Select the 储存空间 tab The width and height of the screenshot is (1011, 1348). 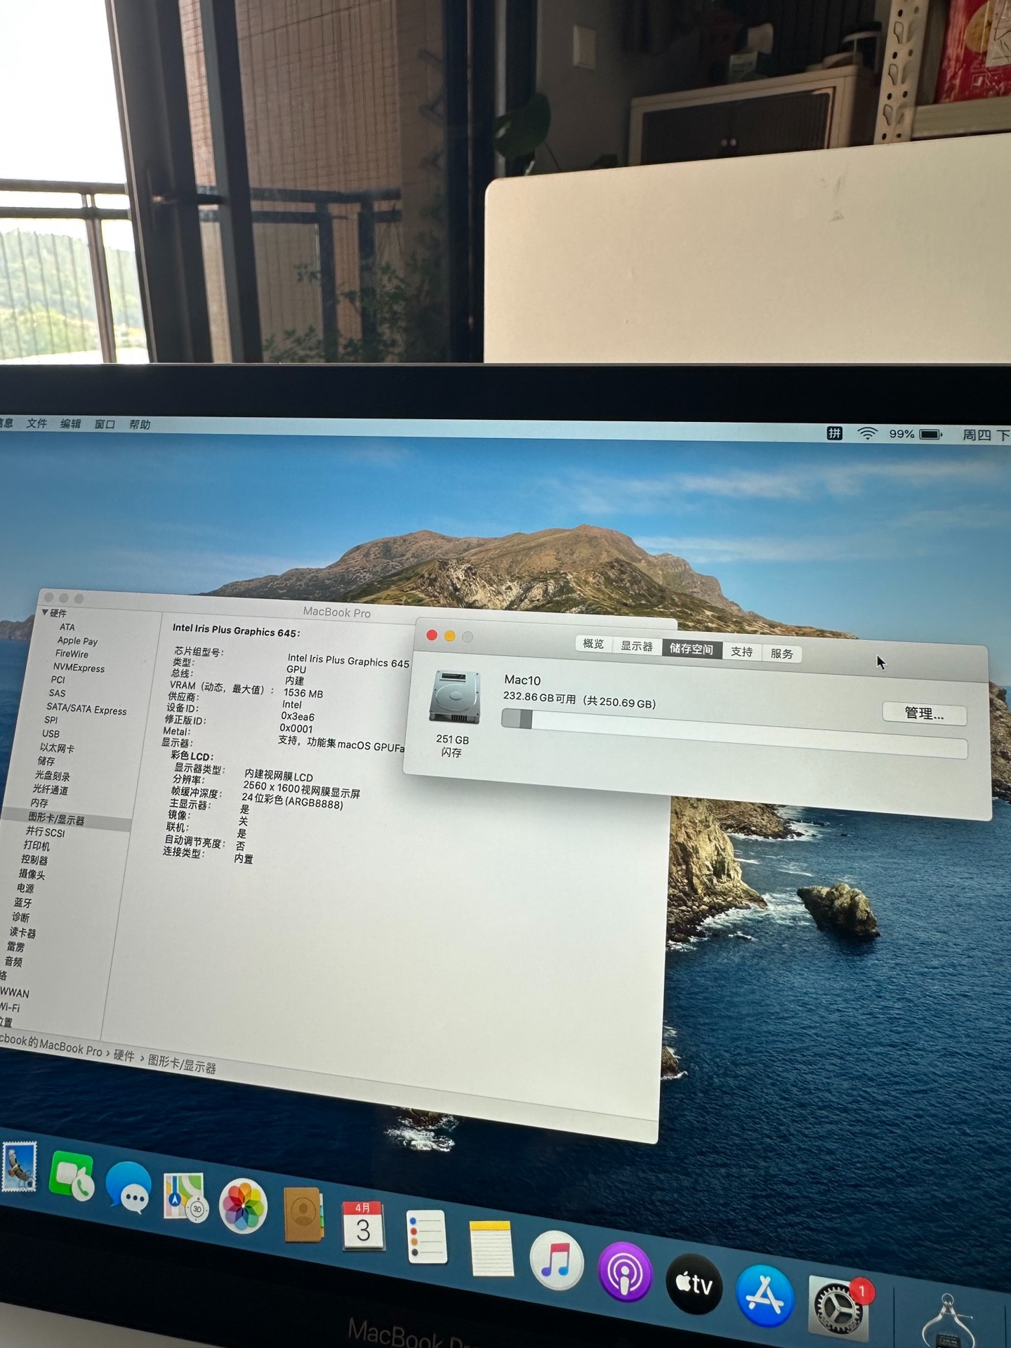click(x=692, y=649)
